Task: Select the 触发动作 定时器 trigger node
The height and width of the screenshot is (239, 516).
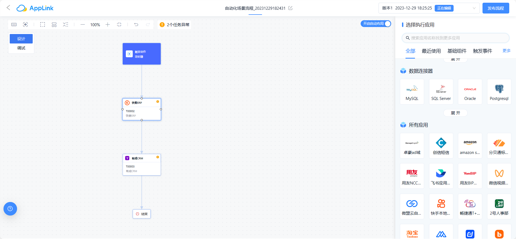Action: point(142,54)
